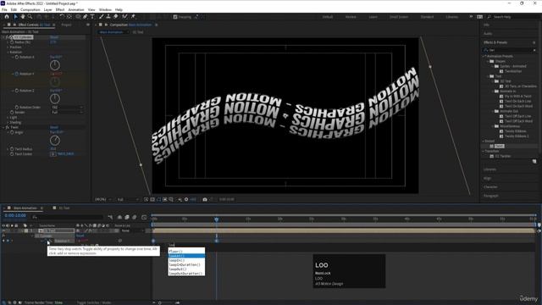The image size is (542, 305).
Task: Click the snapshot camera icon below viewer
Action: click(205, 200)
